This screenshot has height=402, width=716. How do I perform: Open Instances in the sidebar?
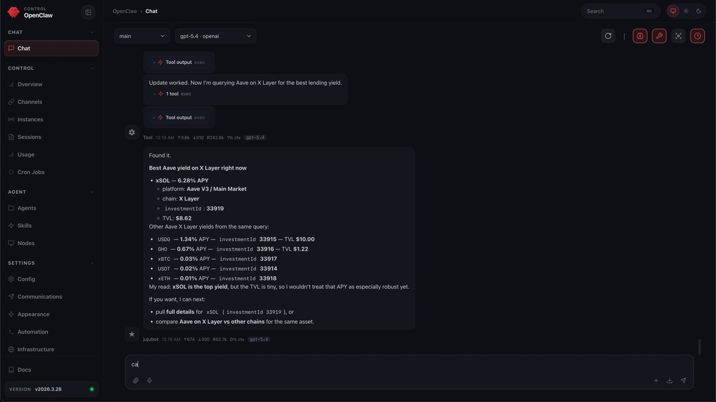point(51,119)
